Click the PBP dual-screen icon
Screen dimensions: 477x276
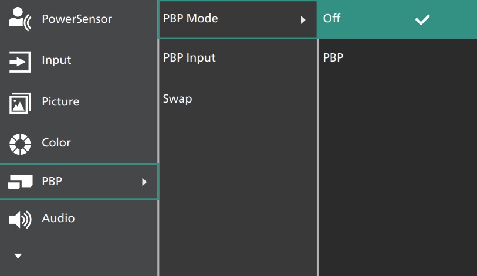point(20,182)
